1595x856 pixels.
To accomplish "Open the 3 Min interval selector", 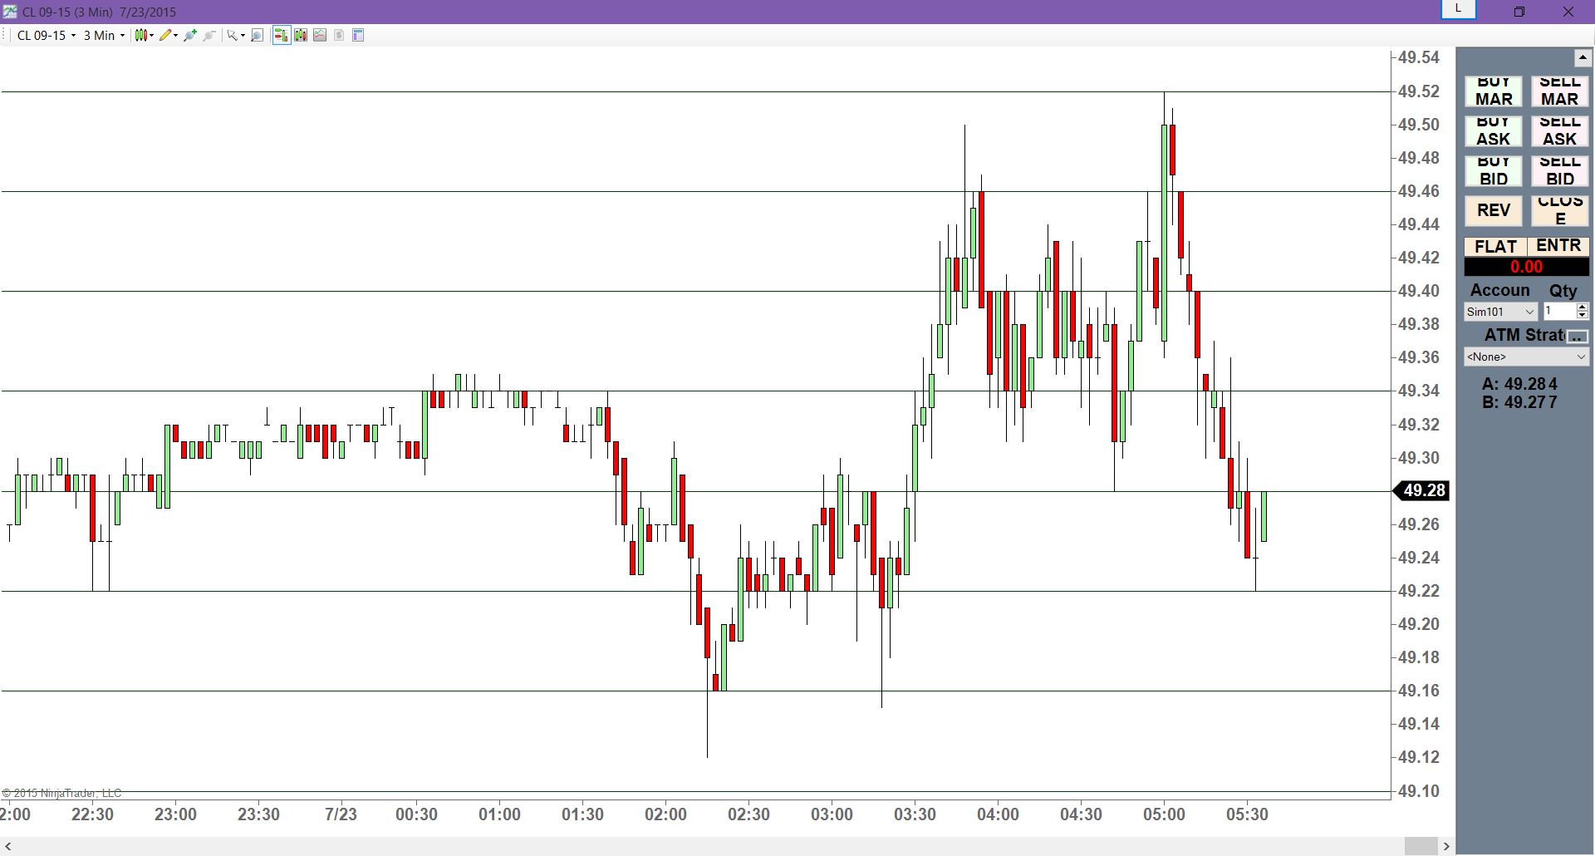I will pos(104,35).
